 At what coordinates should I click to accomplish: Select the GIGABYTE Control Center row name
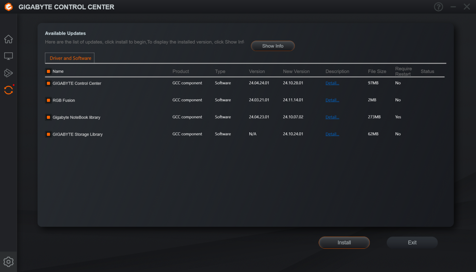[77, 83]
